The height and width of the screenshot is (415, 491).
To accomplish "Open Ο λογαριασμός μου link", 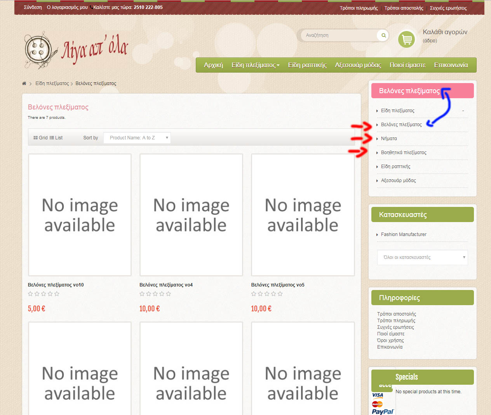I will tap(67, 7).
